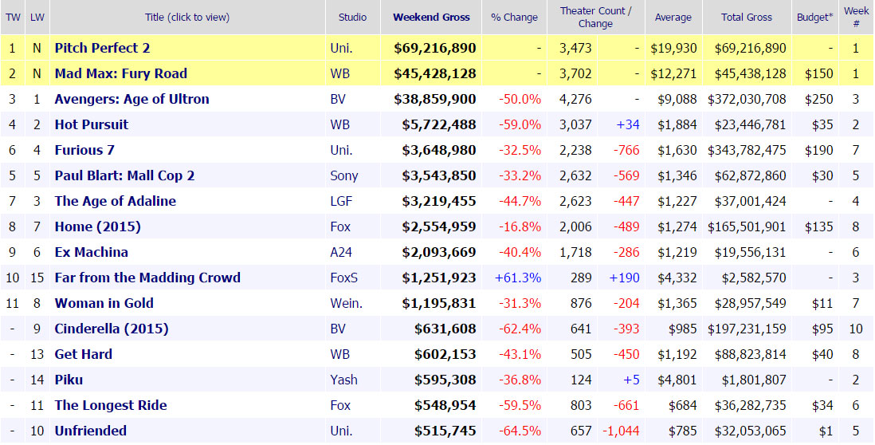Select the -1,044 theater change value
875x445 pixels.
(x=621, y=431)
